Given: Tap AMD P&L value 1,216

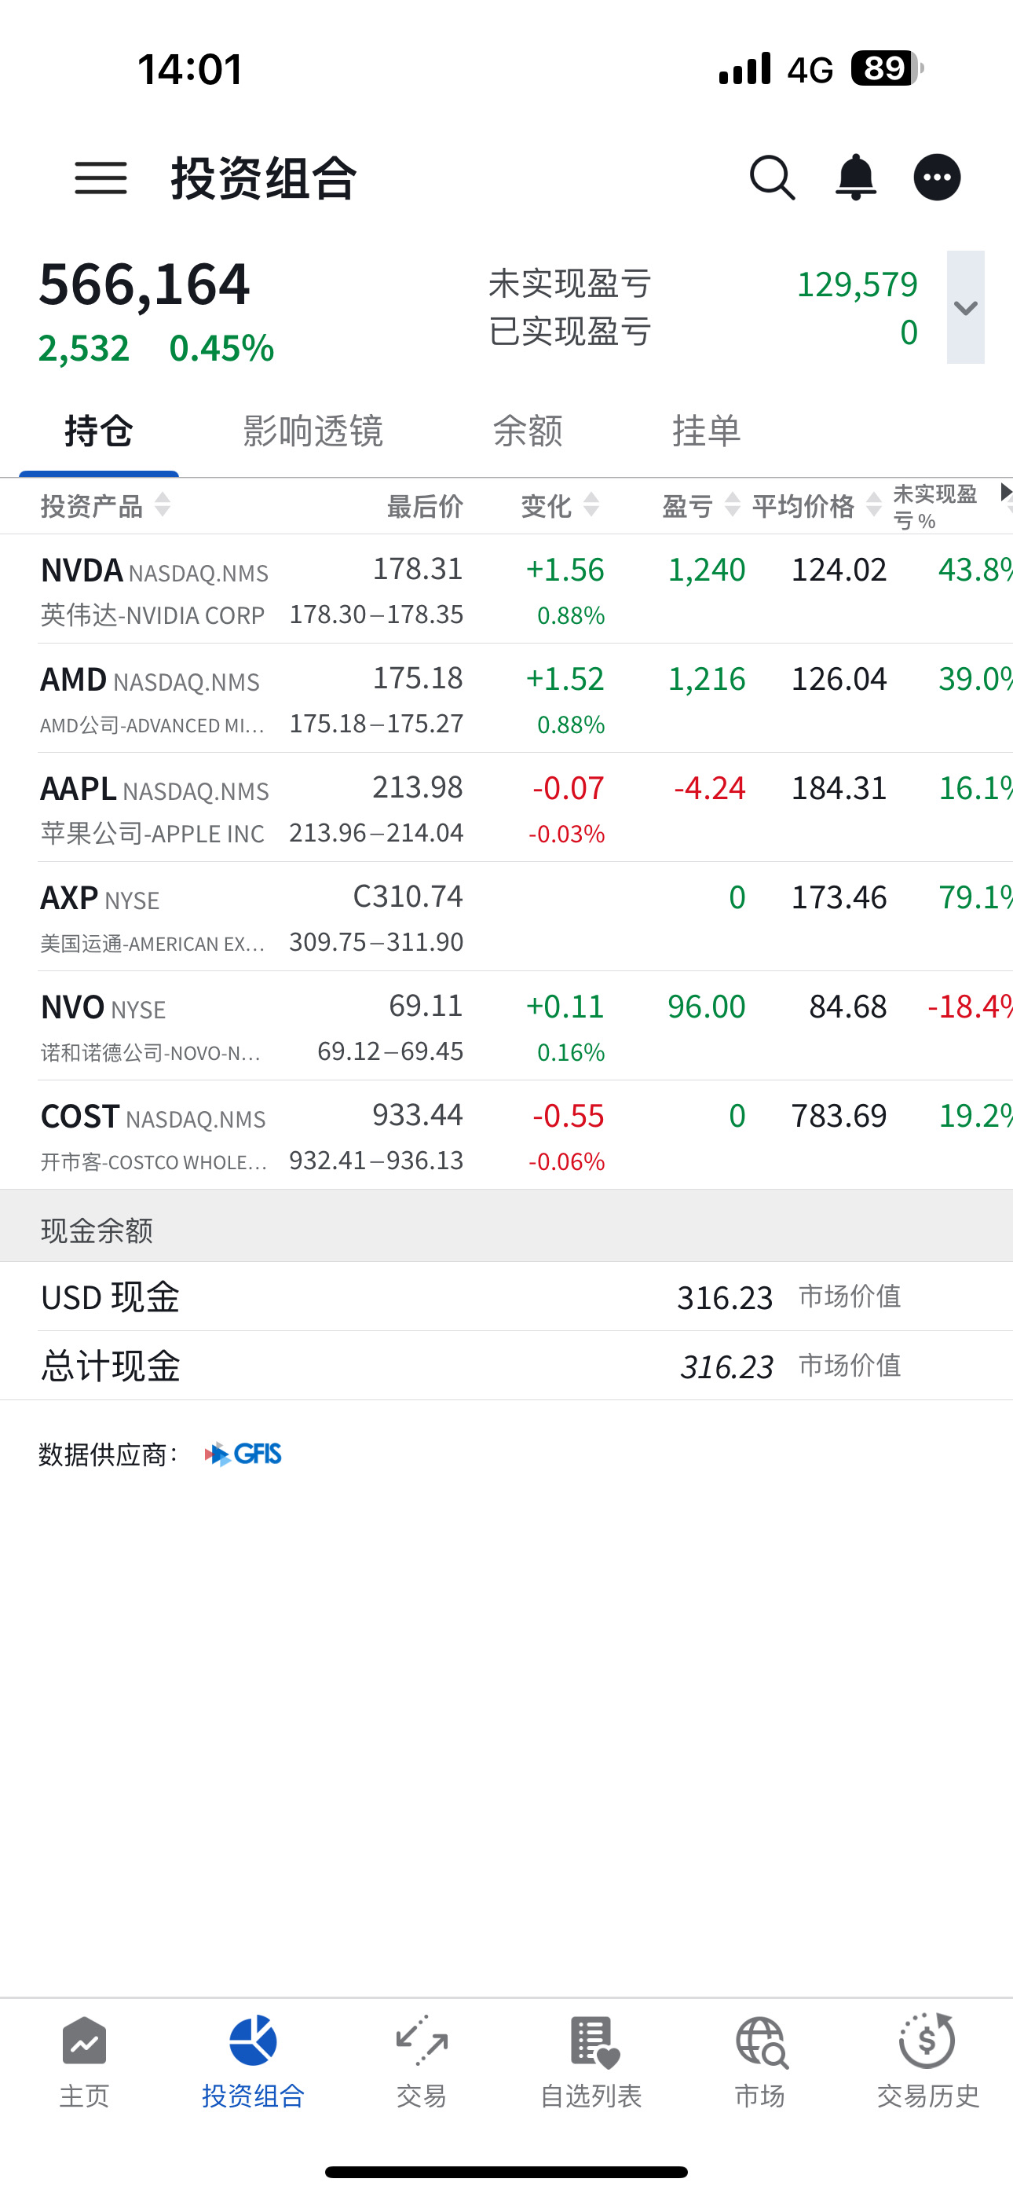Looking at the screenshot, I should [x=706, y=679].
